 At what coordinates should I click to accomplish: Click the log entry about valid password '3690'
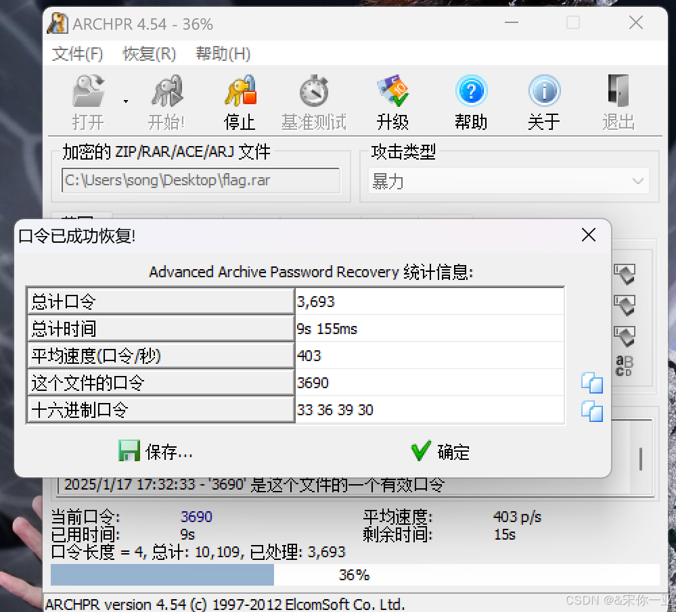[254, 485]
